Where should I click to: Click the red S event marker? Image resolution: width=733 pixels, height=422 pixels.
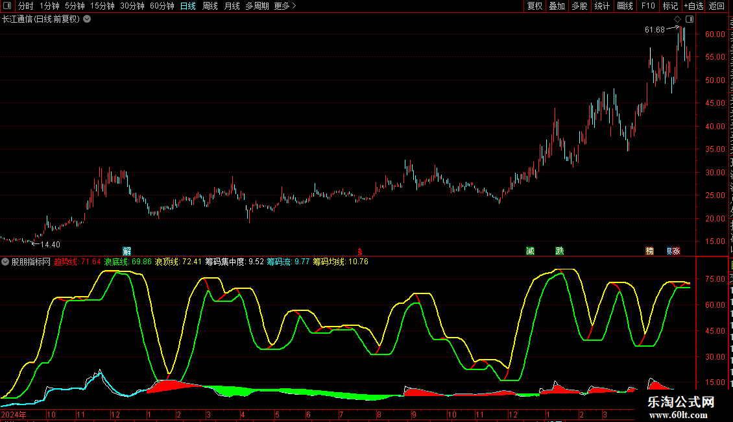(x=359, y=252)
